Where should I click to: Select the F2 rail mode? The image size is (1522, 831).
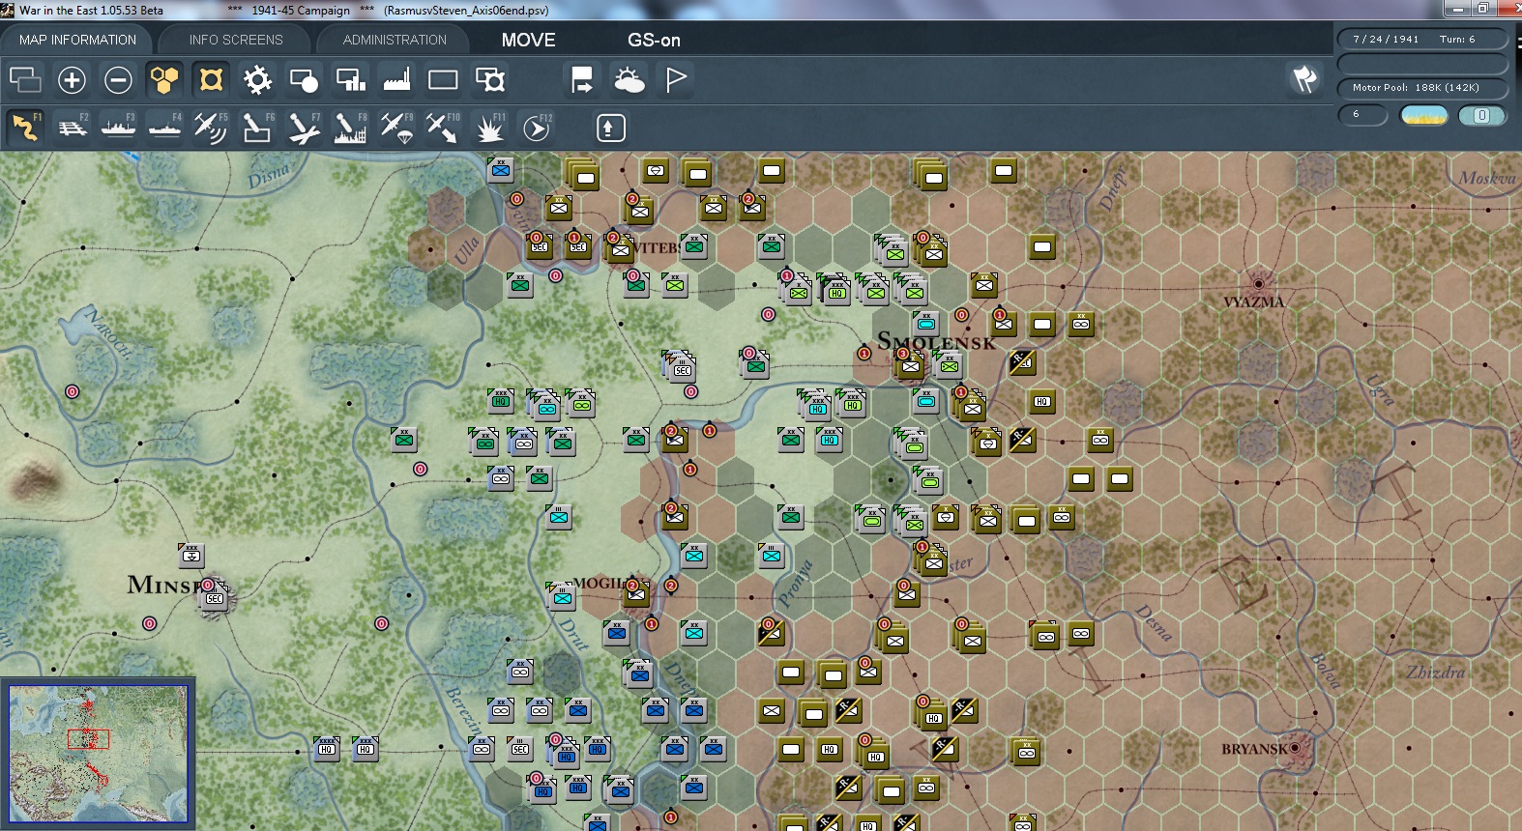tap(72, 127)
